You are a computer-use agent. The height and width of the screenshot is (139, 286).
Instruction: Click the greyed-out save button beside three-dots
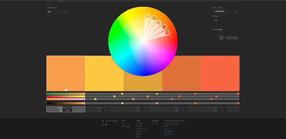click(x=231, y=38)
